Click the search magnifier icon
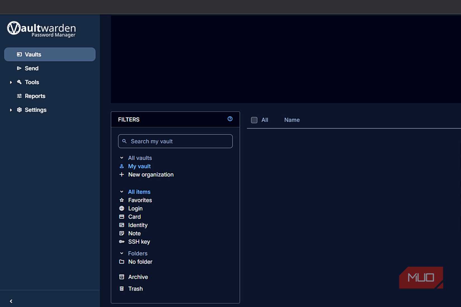 coord(125,141)
